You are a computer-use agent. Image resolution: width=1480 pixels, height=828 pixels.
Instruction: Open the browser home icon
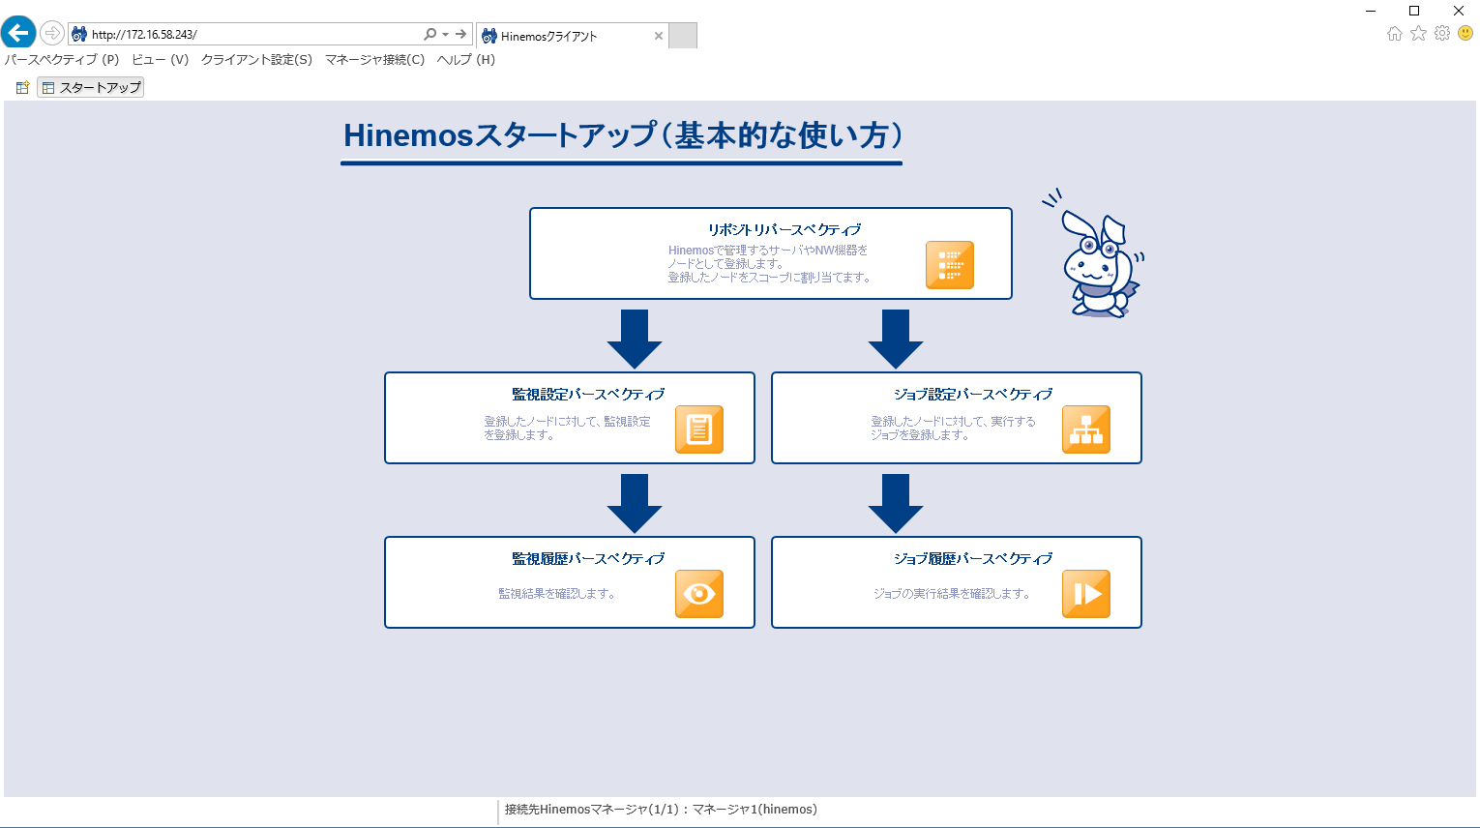(x=1395, y=34)
